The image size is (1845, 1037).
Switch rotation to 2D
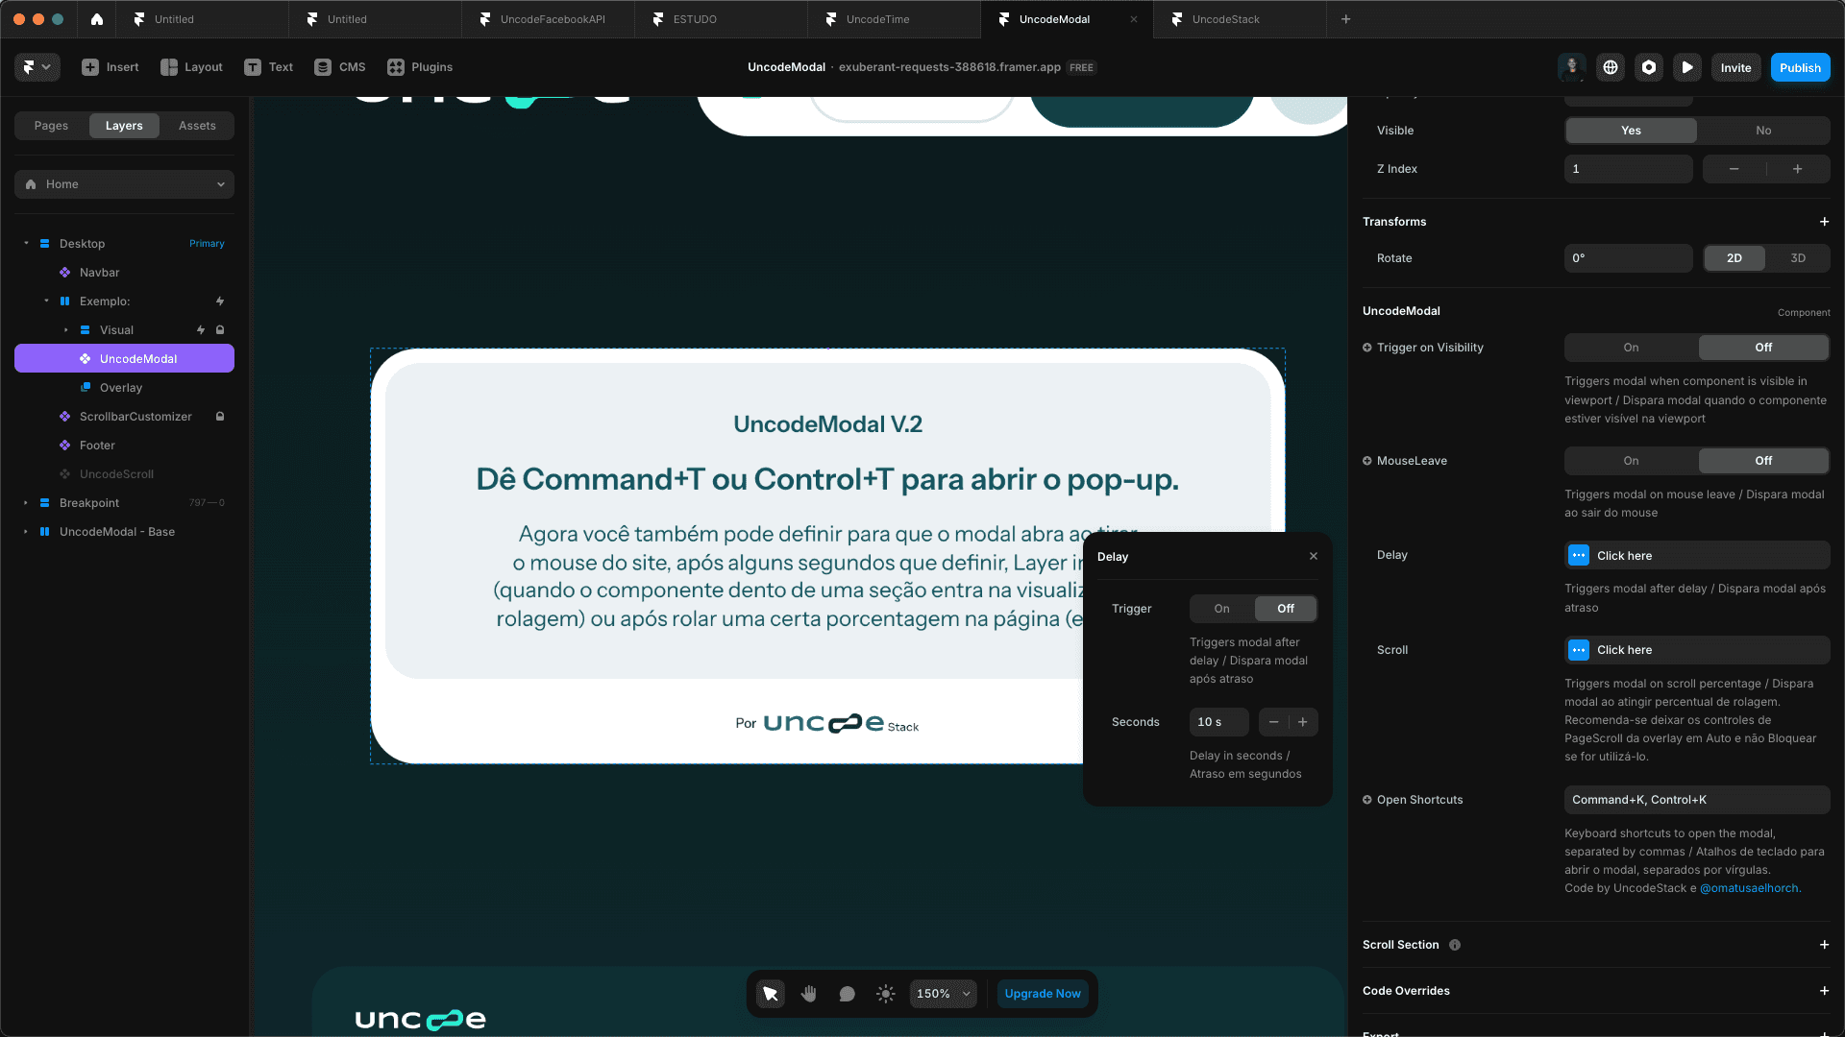(x=1734, y=258)
